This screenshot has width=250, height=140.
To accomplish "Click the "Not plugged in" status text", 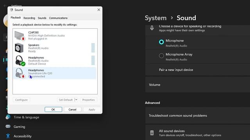I will pos(37,38).
